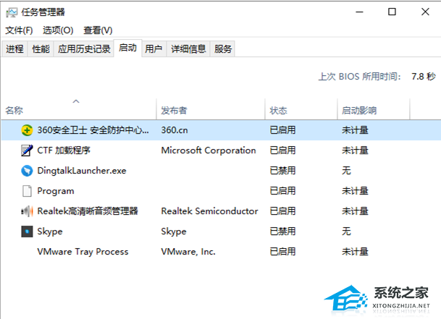Image resolution: width=441 pixels, height=319 pixels.
Task: Click the Task Manager title bar icon
Action: [12, 12]
